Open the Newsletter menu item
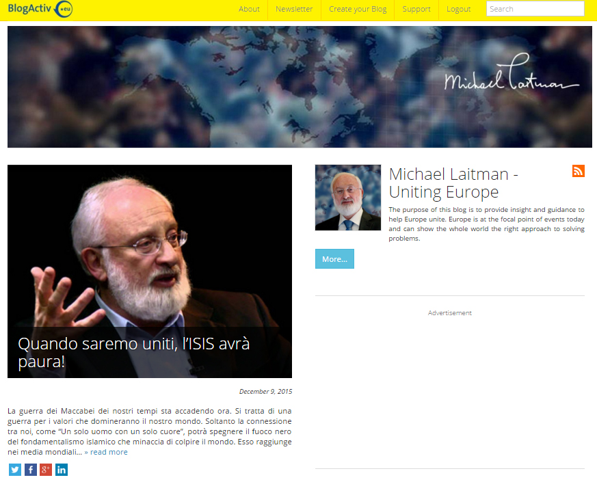 point(294,9)
